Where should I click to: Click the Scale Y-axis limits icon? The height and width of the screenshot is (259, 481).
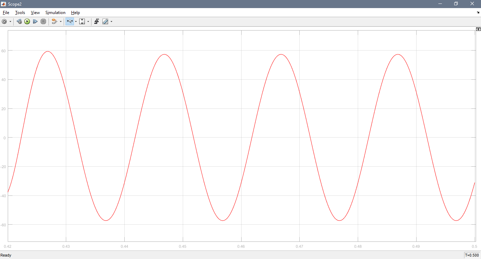click(x=82, y=21)
